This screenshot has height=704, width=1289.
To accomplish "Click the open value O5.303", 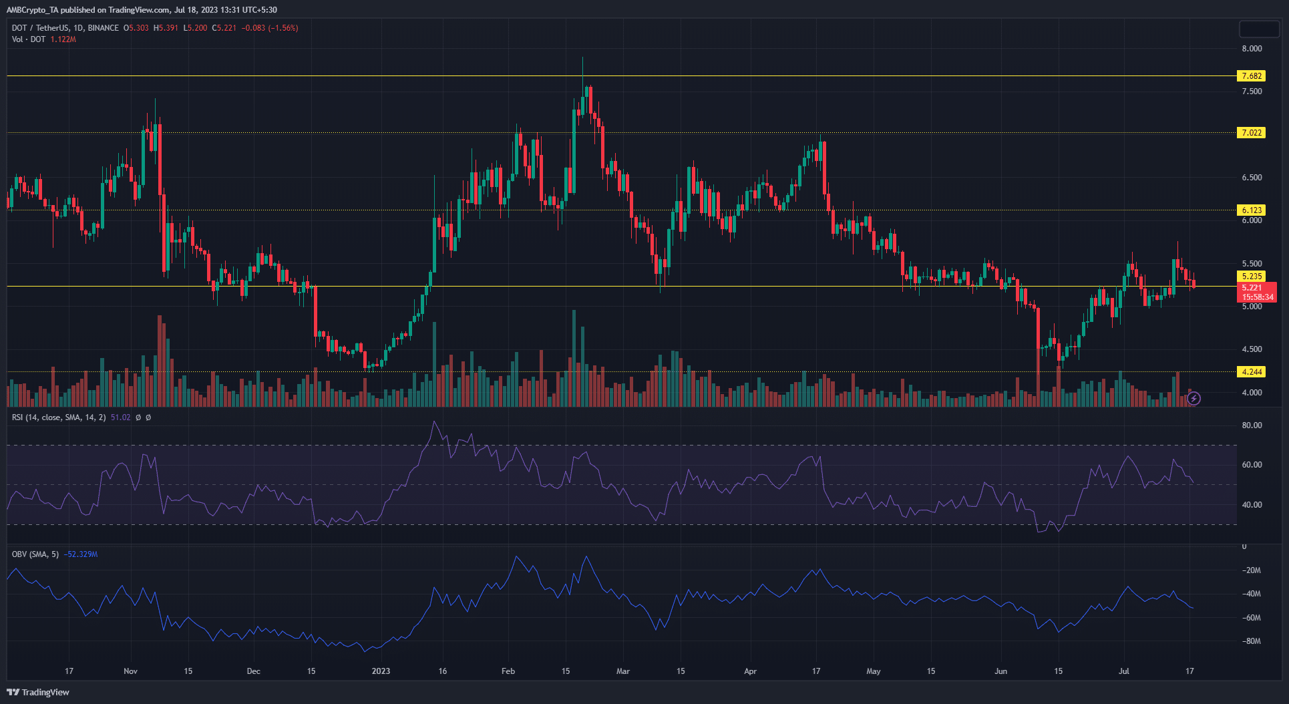I will [136, 28].
